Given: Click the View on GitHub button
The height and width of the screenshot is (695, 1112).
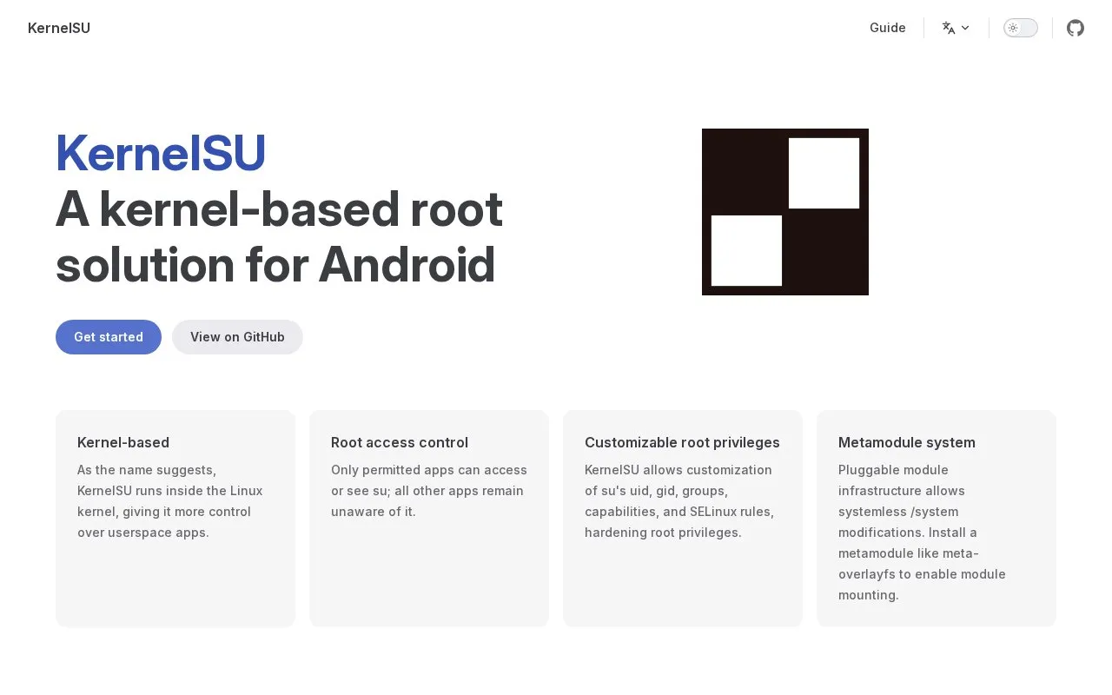Looking at the screenshot, I should pyautogui.click(x=237, y=337).
